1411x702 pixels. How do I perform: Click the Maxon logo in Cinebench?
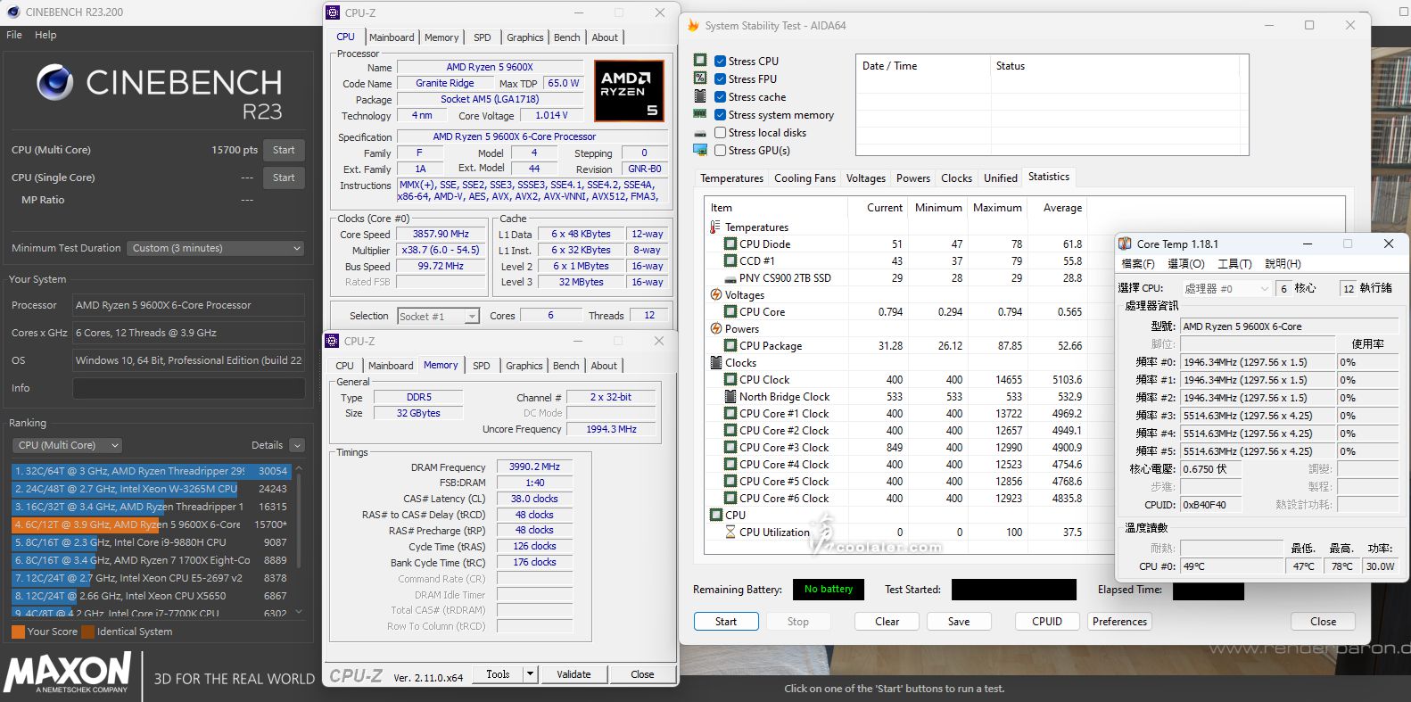click(x=69, y=673)
